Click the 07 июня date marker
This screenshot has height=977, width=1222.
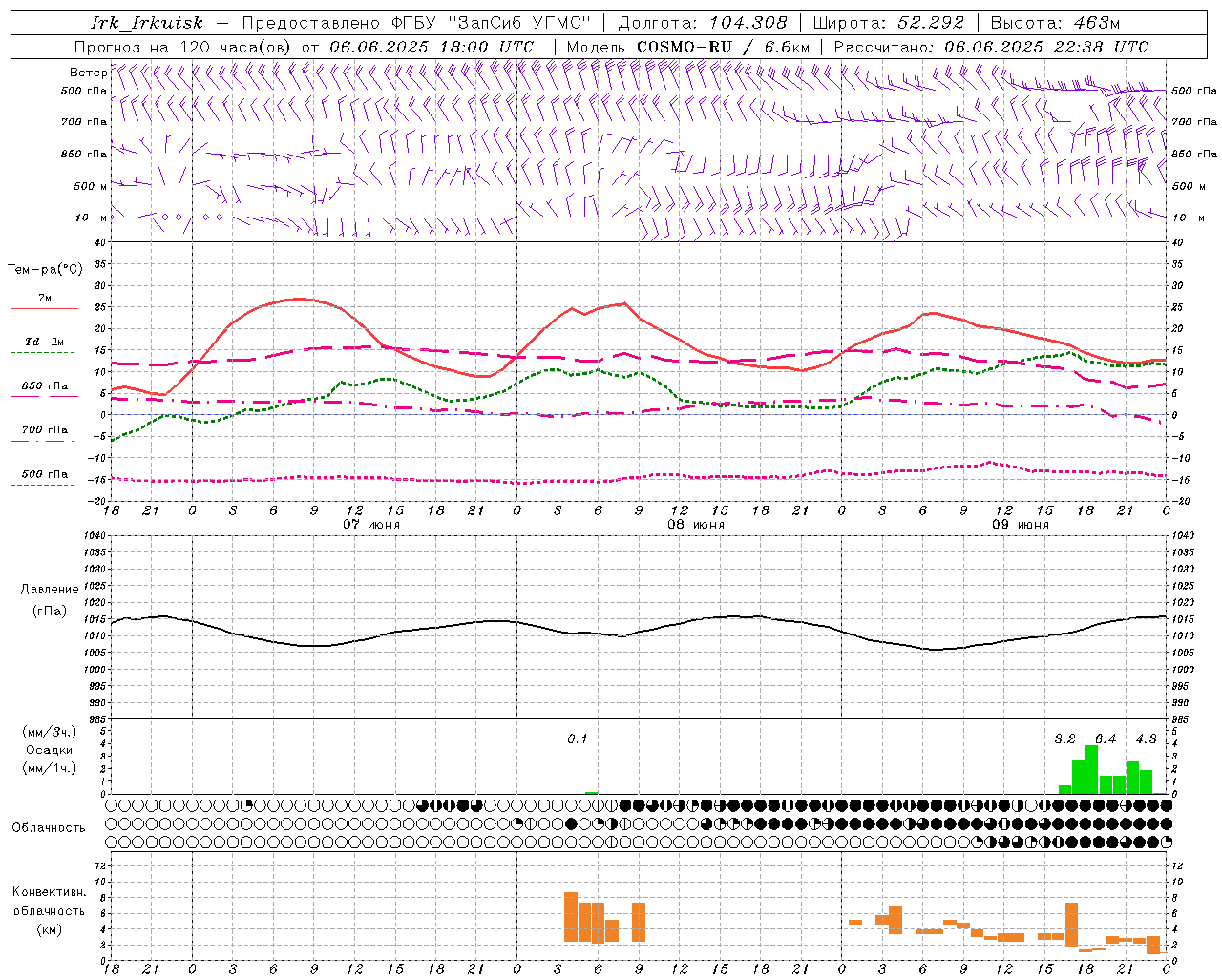coord(371,525)
